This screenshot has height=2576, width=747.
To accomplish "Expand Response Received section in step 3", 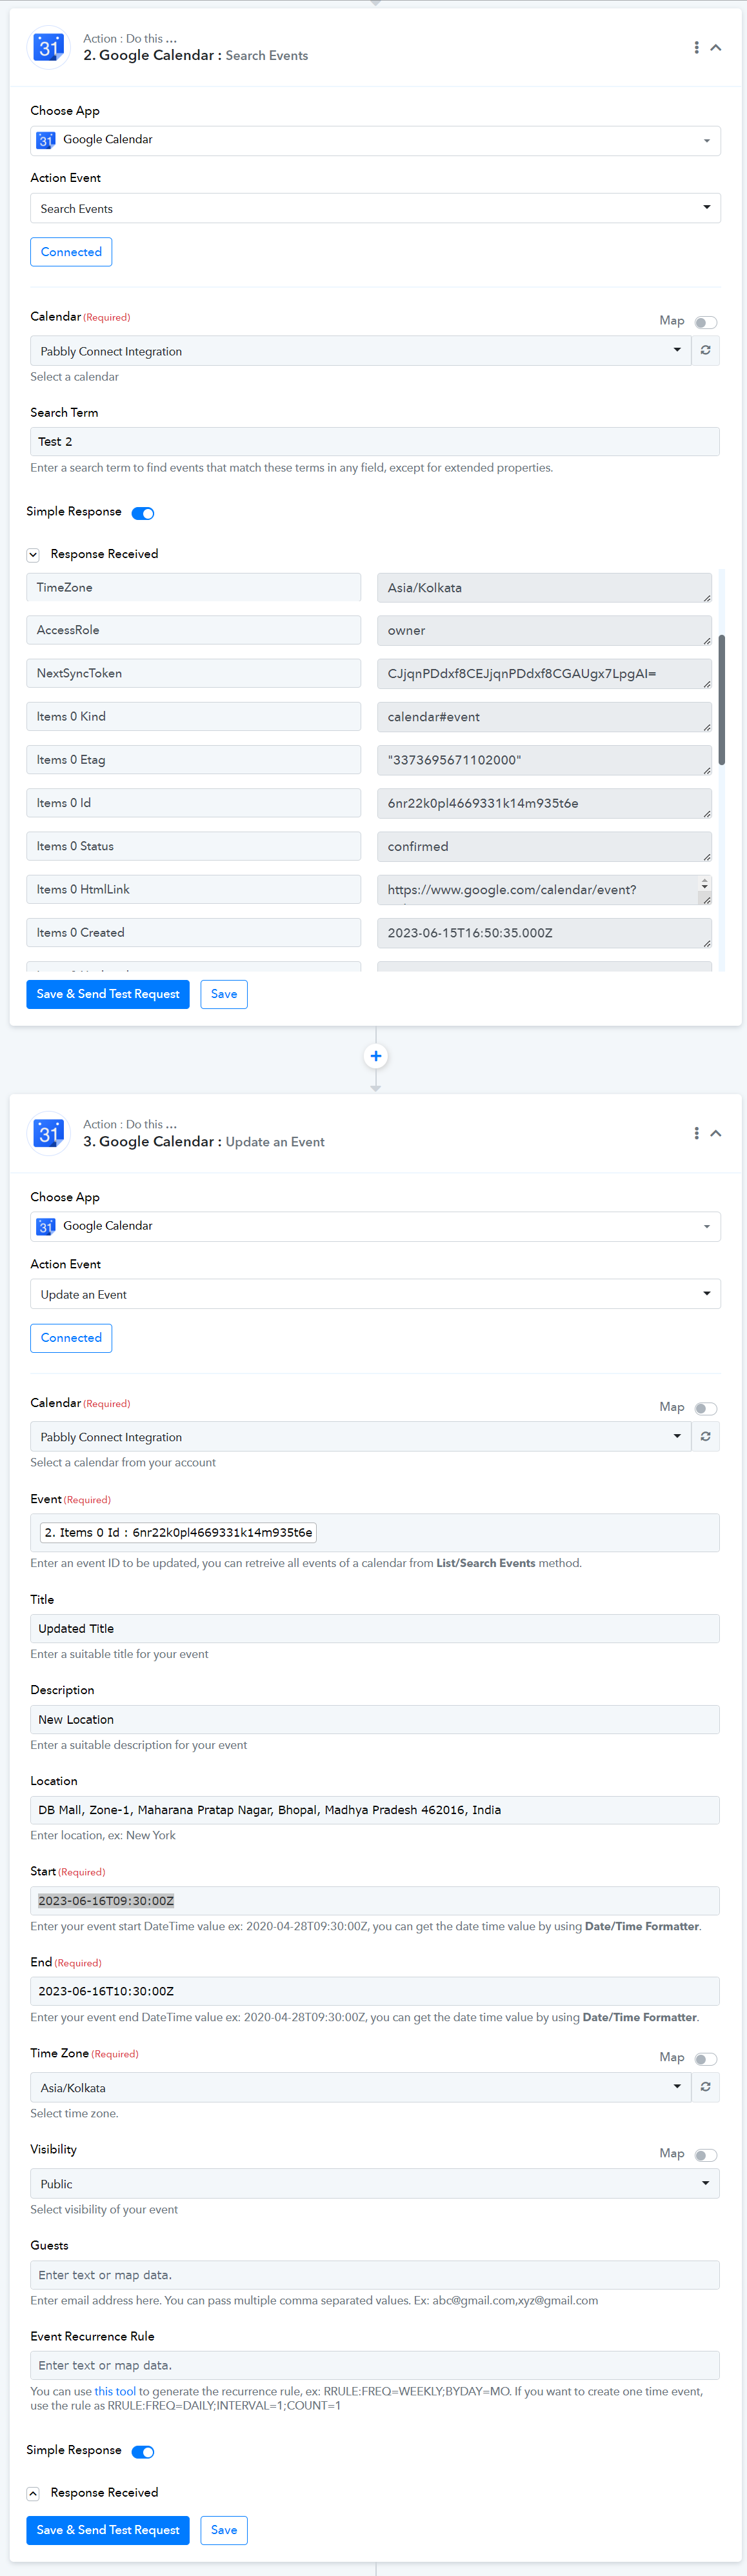I will pyautogui.click(x=33, y=2494).
